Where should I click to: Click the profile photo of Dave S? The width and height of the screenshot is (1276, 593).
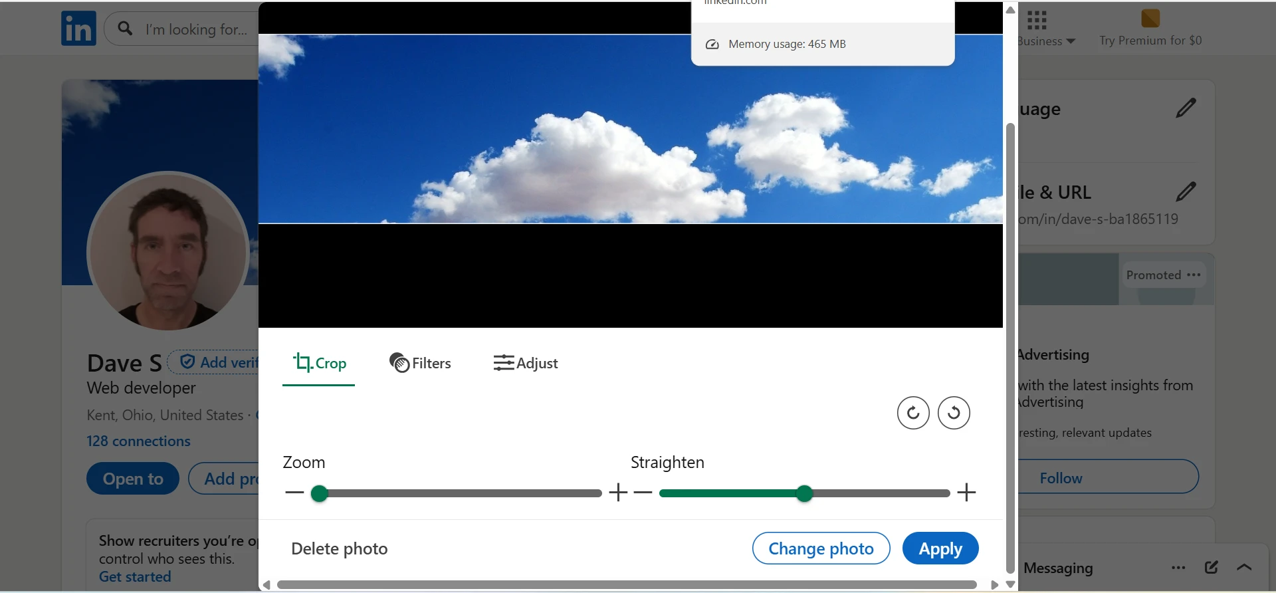click(168, 251)
